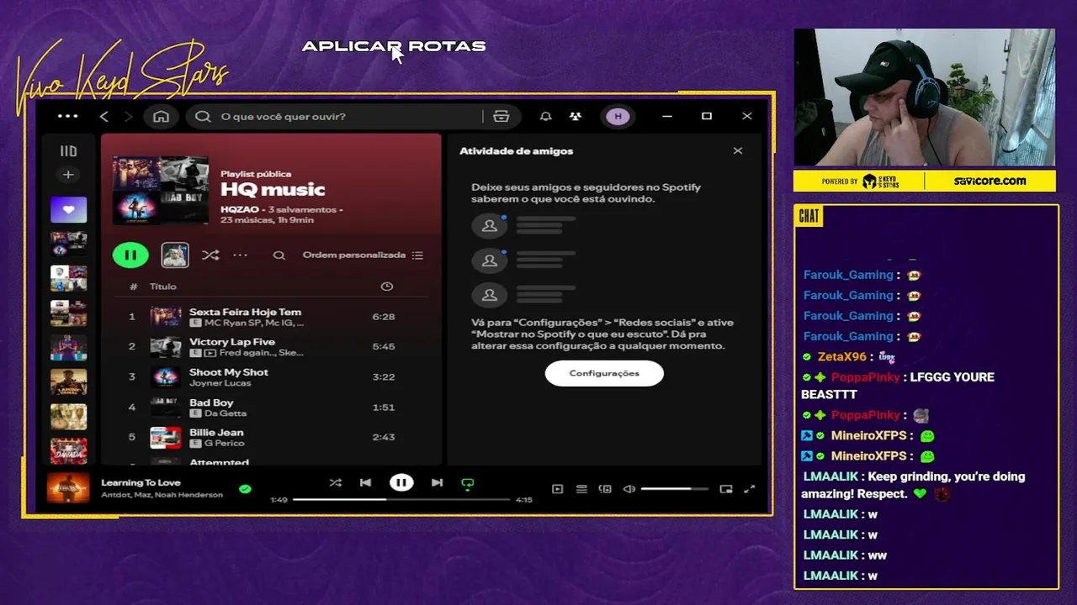
Task: Skip to the next track
Action: pyautogui.click(x=437, y=482)
